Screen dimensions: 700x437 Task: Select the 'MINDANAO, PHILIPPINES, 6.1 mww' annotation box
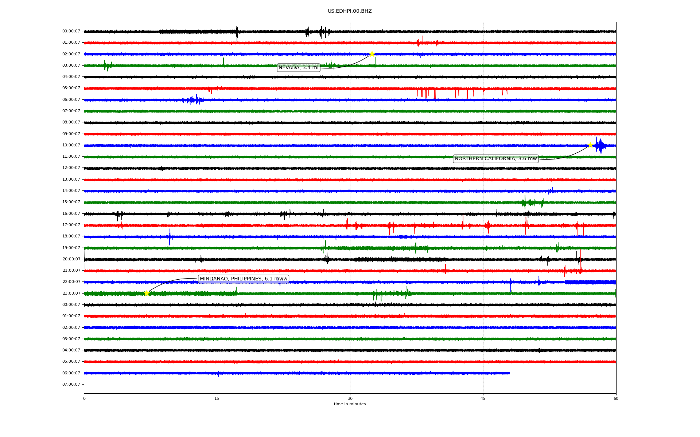[244, 279]
